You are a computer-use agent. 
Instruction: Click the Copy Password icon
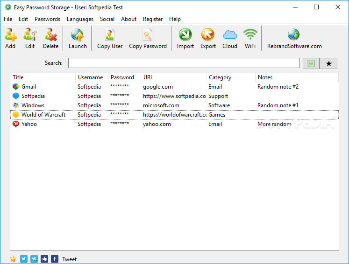tap(148, 38)
